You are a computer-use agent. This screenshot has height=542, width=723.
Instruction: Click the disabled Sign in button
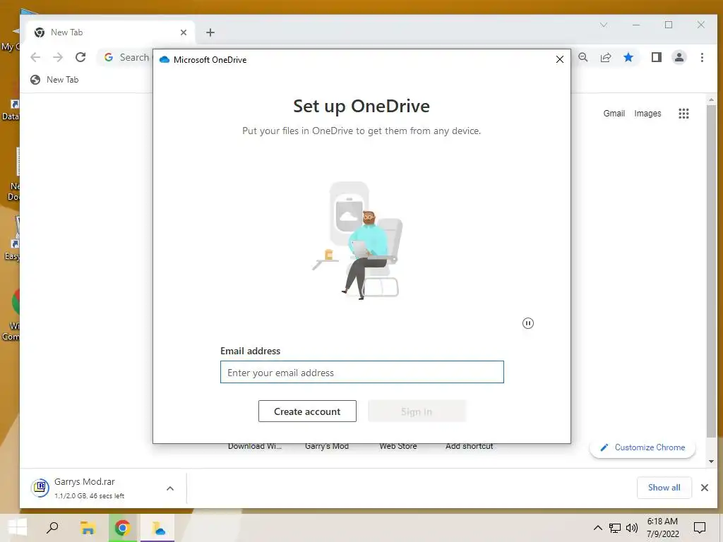tap(417, 411)
